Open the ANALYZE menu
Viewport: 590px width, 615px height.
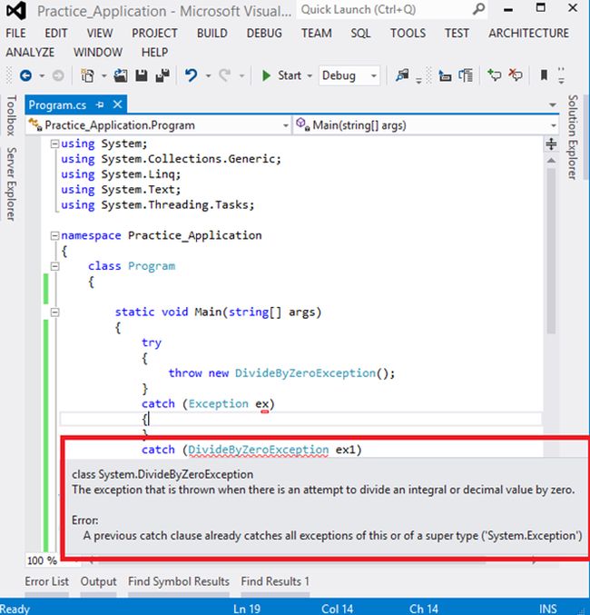(x=30, y=52)
